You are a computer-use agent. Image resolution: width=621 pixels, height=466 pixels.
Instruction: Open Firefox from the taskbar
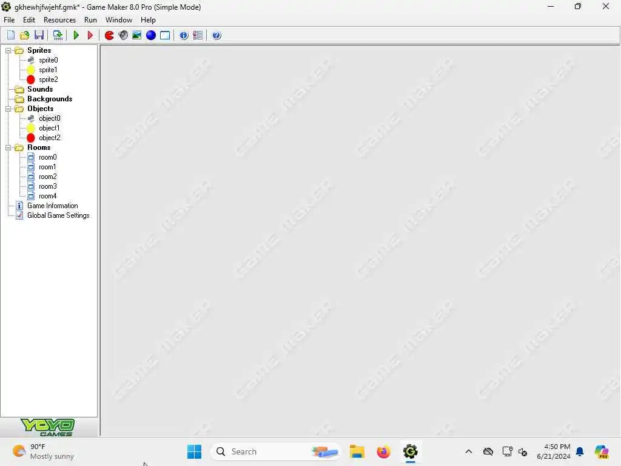tap(383, 451)
